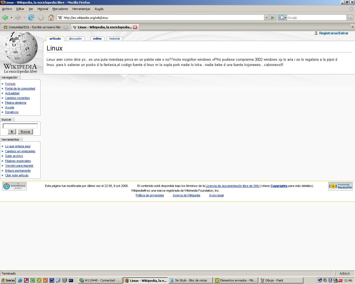Select the discusión tab

pos(75,39)
